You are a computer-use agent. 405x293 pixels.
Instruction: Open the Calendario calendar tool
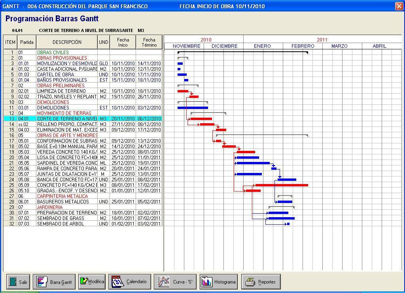130,282
